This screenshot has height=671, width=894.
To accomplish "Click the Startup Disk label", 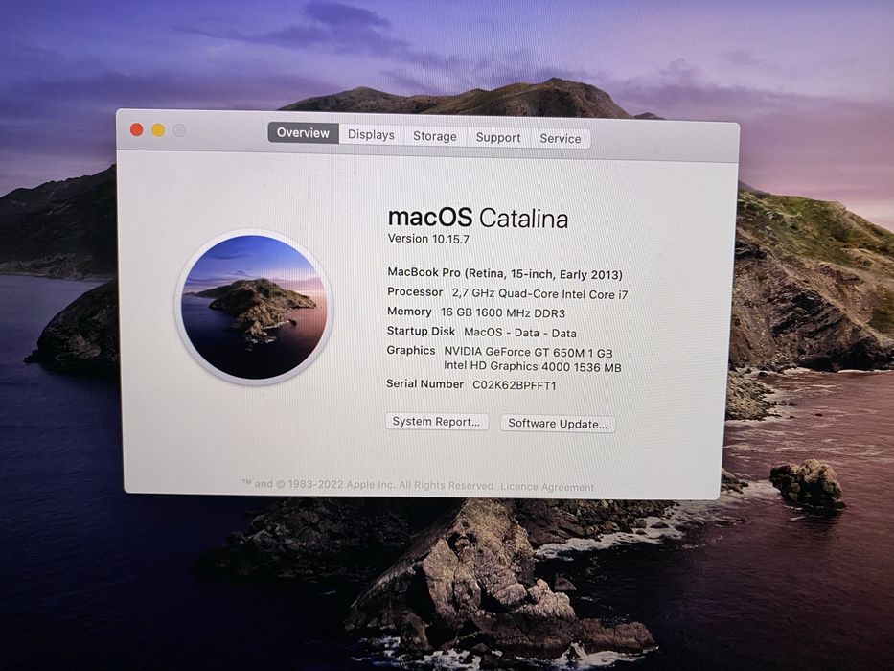I will (x=421, y=331).
